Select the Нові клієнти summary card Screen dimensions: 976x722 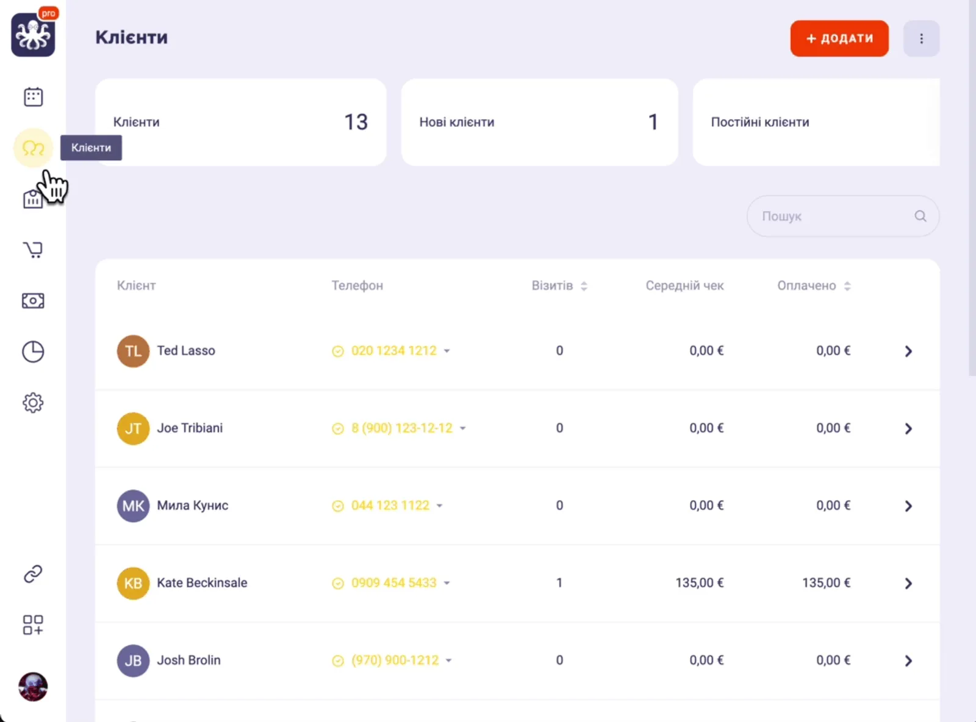(539, 122)
